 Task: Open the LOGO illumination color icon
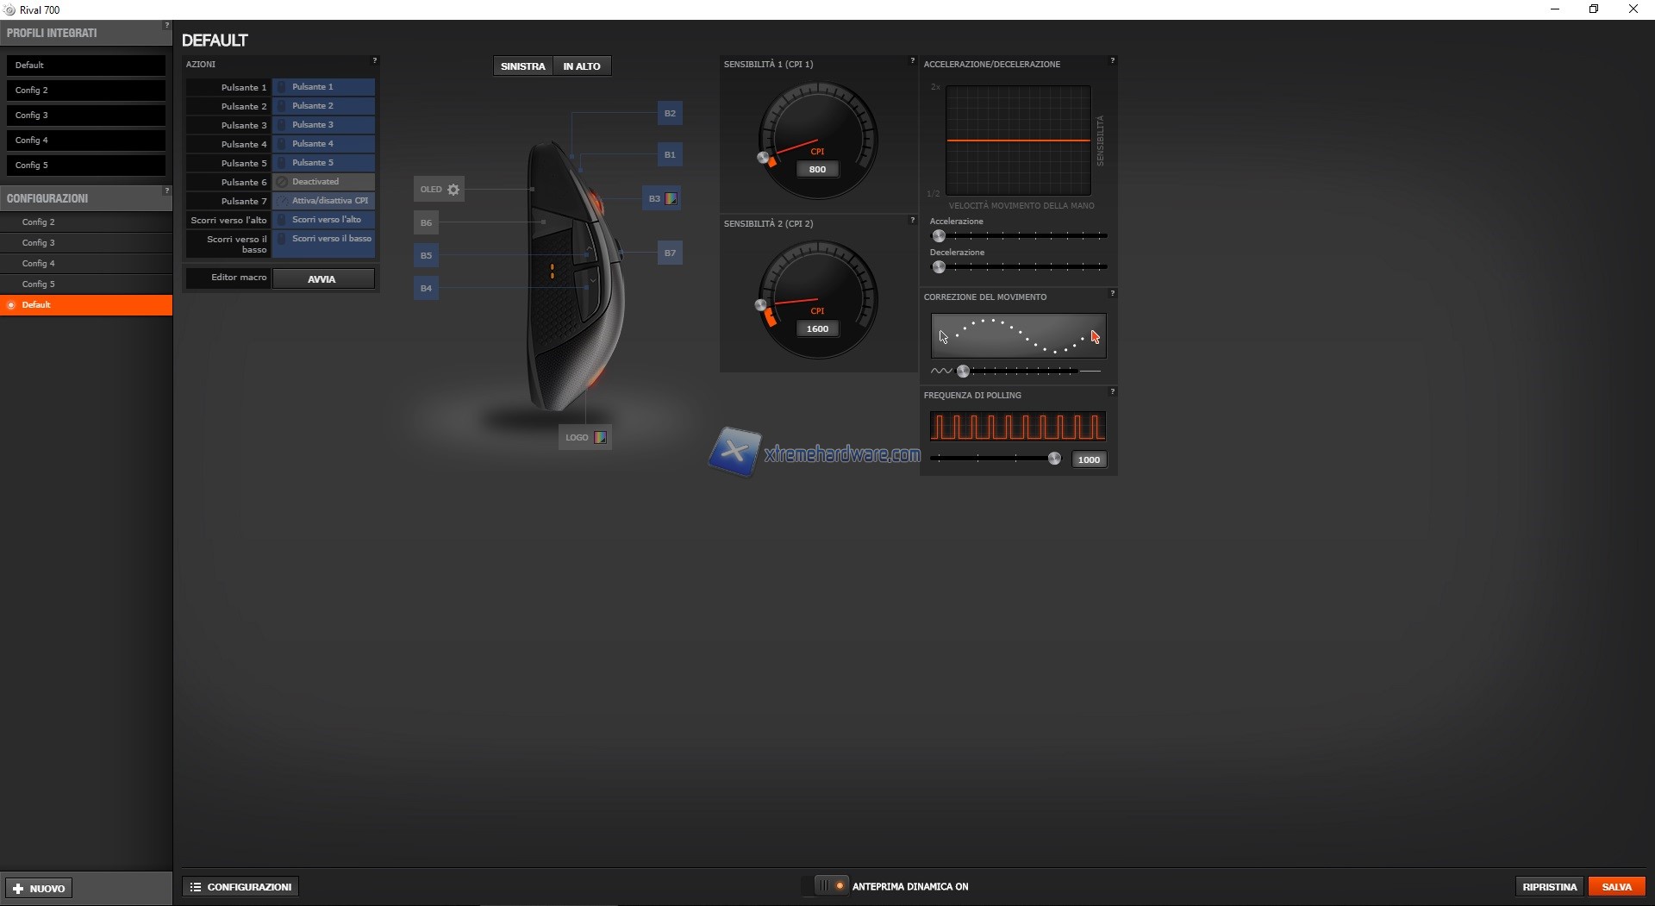click(x=600, y=438)
